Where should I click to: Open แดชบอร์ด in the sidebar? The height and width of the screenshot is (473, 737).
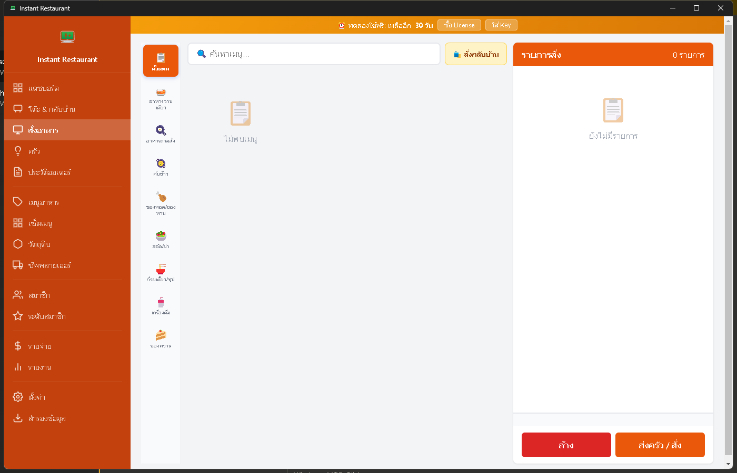coord(43,88)
